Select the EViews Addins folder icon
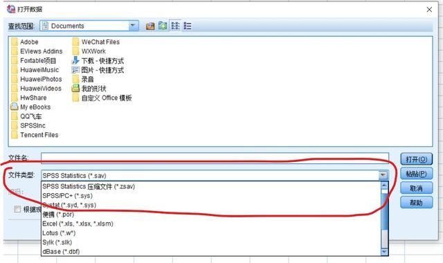The width and height of the screenshot is (443, 263). point(15,51)
